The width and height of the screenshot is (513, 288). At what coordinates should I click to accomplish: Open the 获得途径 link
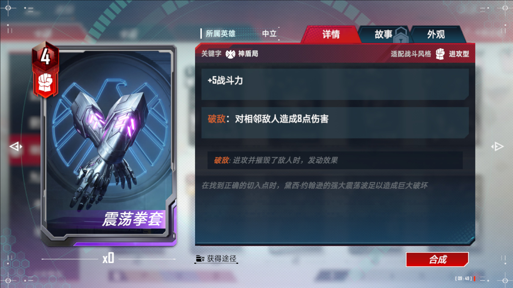pos(216,259)
